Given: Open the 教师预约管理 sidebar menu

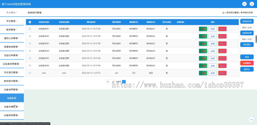Looking at the screenshot, I should (x=12, y=81).
